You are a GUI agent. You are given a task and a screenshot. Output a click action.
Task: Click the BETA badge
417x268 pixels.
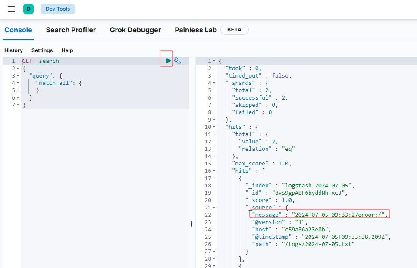click(234, 30)
